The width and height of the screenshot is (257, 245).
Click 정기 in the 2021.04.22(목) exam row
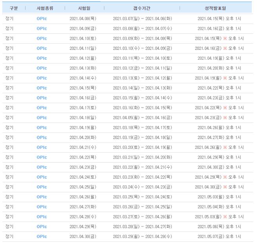click(x=9, y=157)
